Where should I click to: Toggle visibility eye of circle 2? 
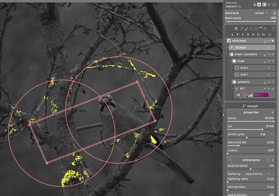click(268, 68)
